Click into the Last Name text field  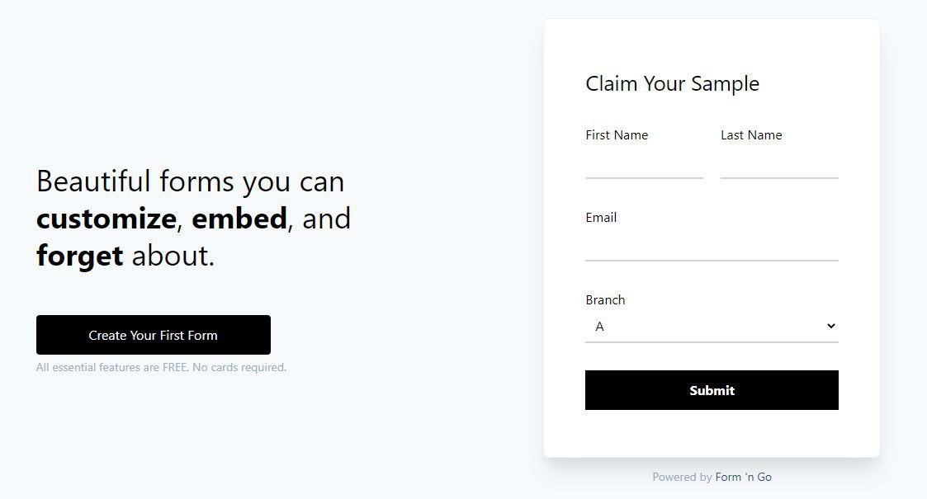(779, 165)
